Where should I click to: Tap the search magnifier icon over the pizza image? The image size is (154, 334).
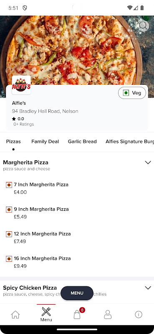point(144,26)
